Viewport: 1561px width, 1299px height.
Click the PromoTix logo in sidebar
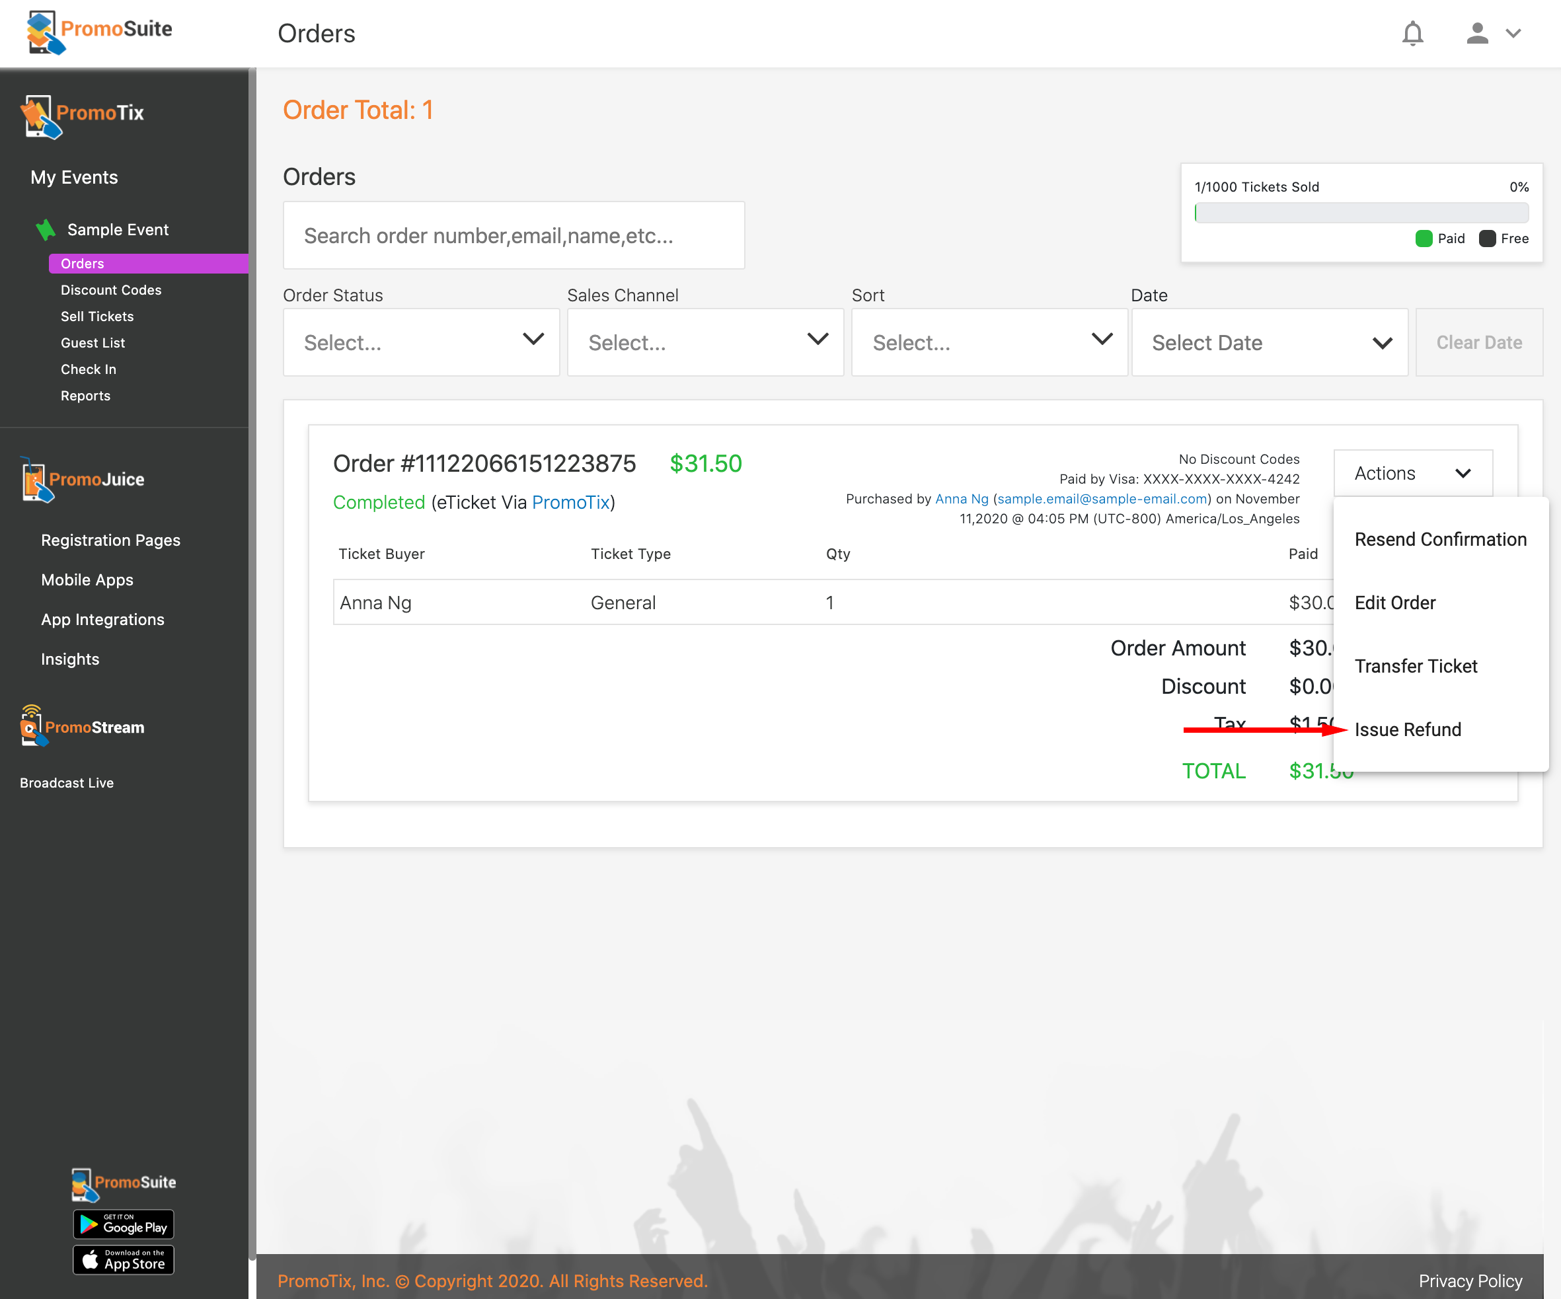83,115
